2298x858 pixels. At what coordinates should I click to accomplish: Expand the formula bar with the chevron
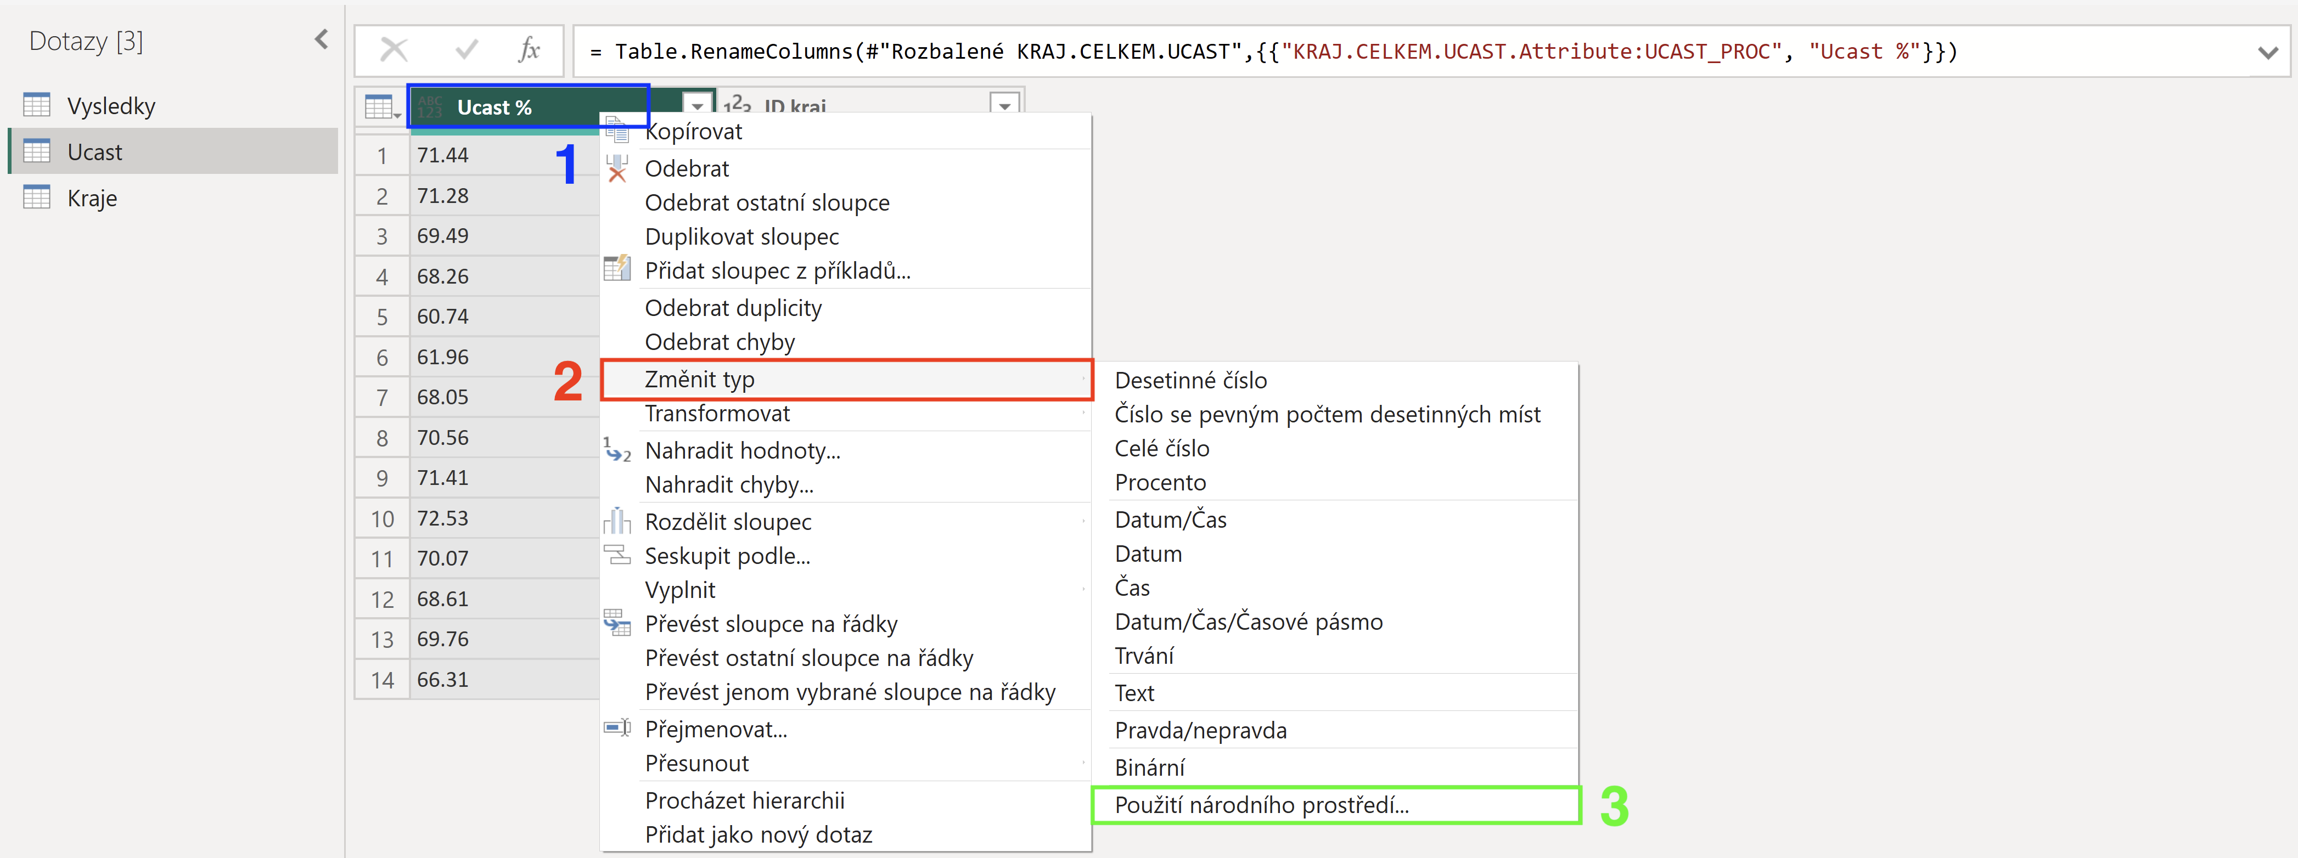[2267, 52]
